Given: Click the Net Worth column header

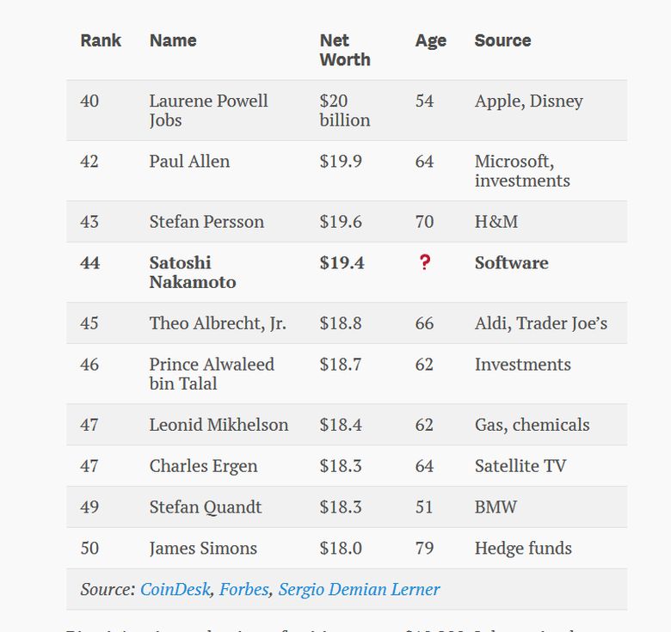Looking at the screenshot, I should point(345,50).
